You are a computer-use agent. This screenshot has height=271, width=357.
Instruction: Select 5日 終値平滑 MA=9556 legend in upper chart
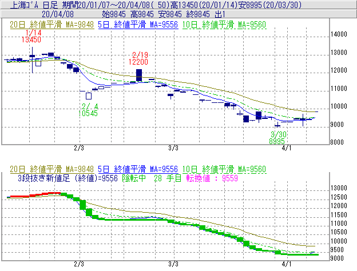pos(138,25)
